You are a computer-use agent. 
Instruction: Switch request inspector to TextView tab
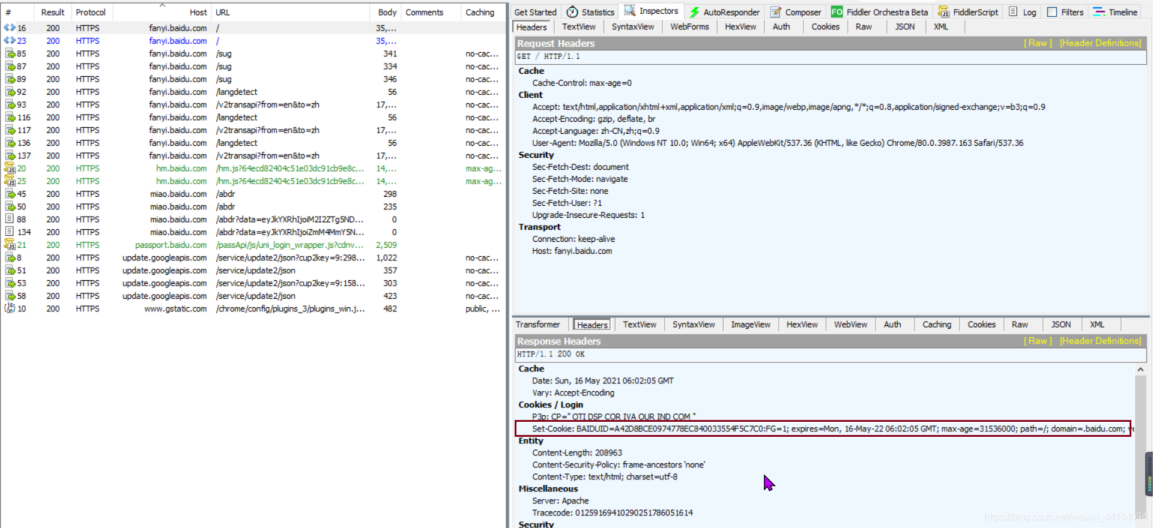pyautogui.click(x=579, y=27)
